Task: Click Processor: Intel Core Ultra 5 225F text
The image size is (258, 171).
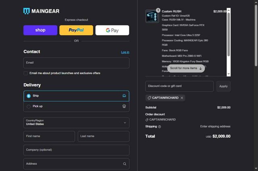Action: (x=181, y=35)
